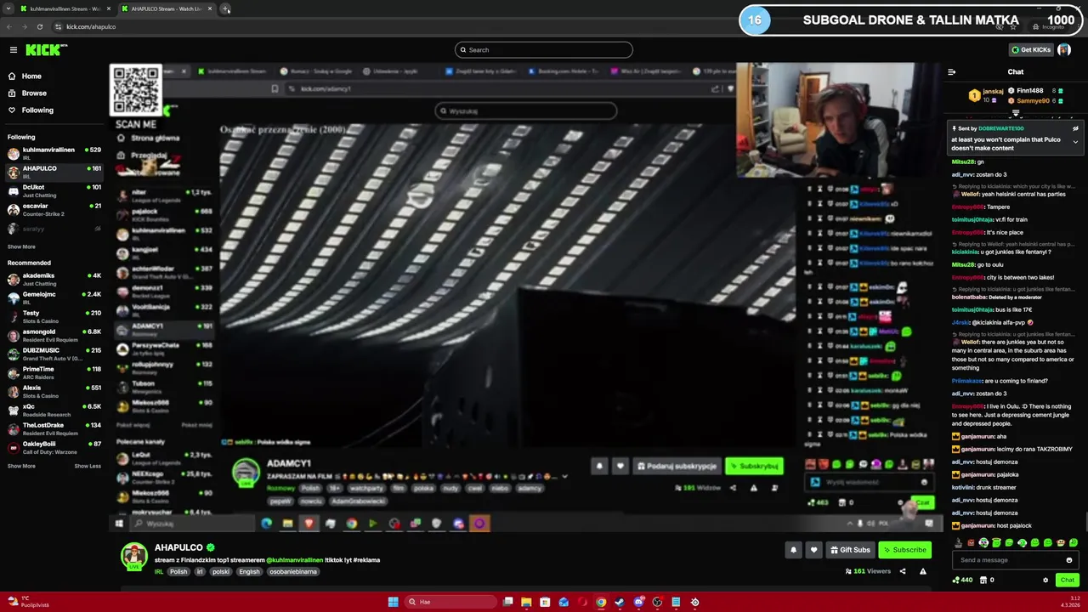Open the Kick hamburger sidebar menu
The height and width of the screenshot is (612, 1088).
click(14, 50)
